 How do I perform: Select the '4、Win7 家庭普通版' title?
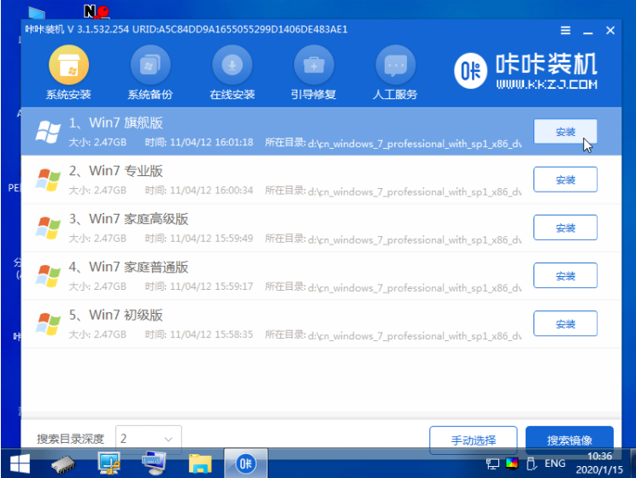tap(128, 267)
